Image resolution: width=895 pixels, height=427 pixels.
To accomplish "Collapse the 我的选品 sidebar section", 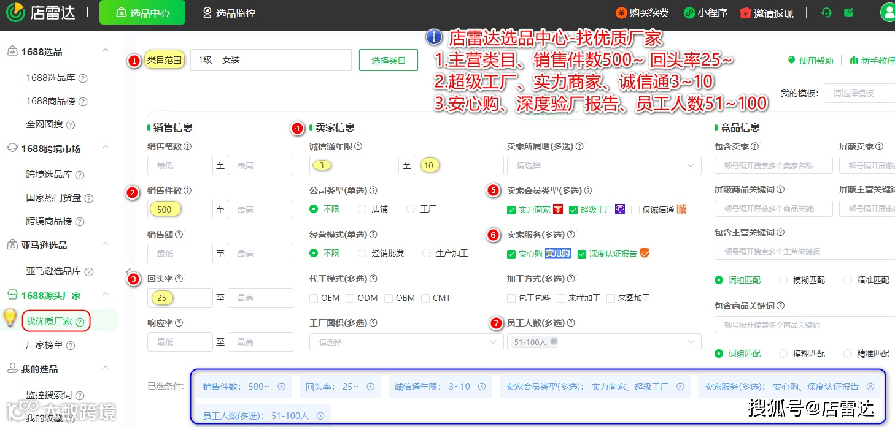I will pyautogui.click(x=106, y=369).
